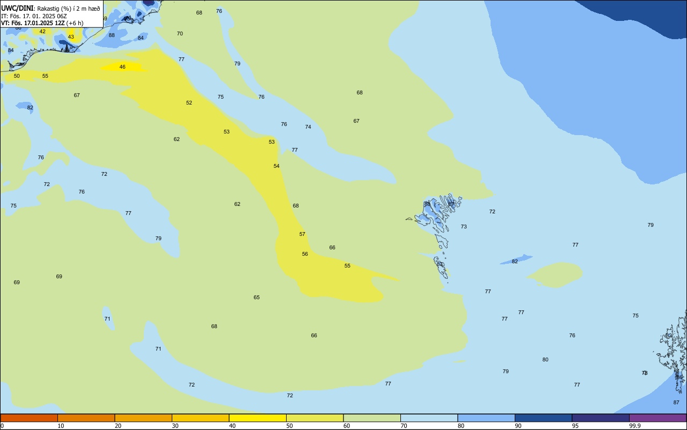Click the legend label '40'
Viewport: 687px width, 430px height.
pos(232,426)
